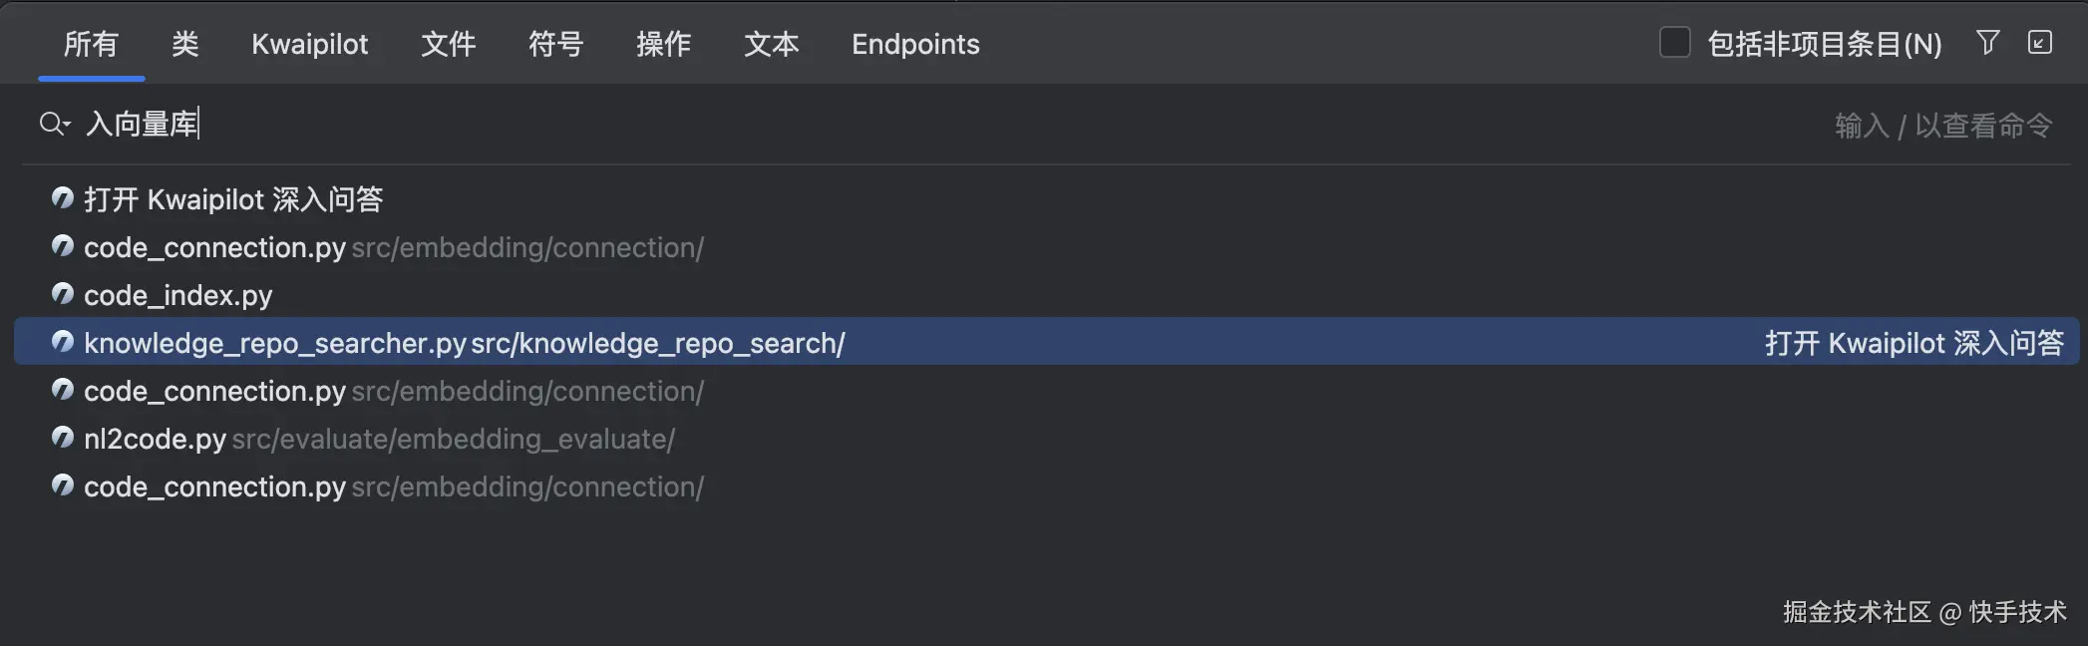Click Kwaipilot icon beside code_index.py
Viewport: 2088px width, 646px height.
click(63, 294)
